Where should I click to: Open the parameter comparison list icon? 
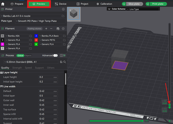(x=61, y=55)
